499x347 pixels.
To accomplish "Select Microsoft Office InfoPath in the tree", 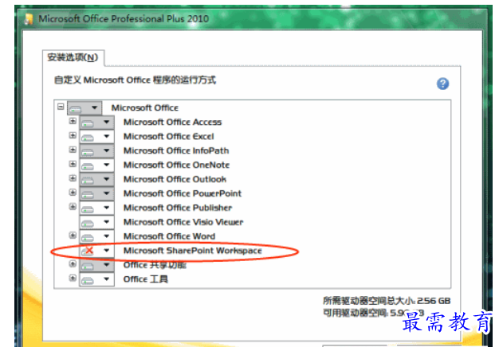I will pos(176,150).
